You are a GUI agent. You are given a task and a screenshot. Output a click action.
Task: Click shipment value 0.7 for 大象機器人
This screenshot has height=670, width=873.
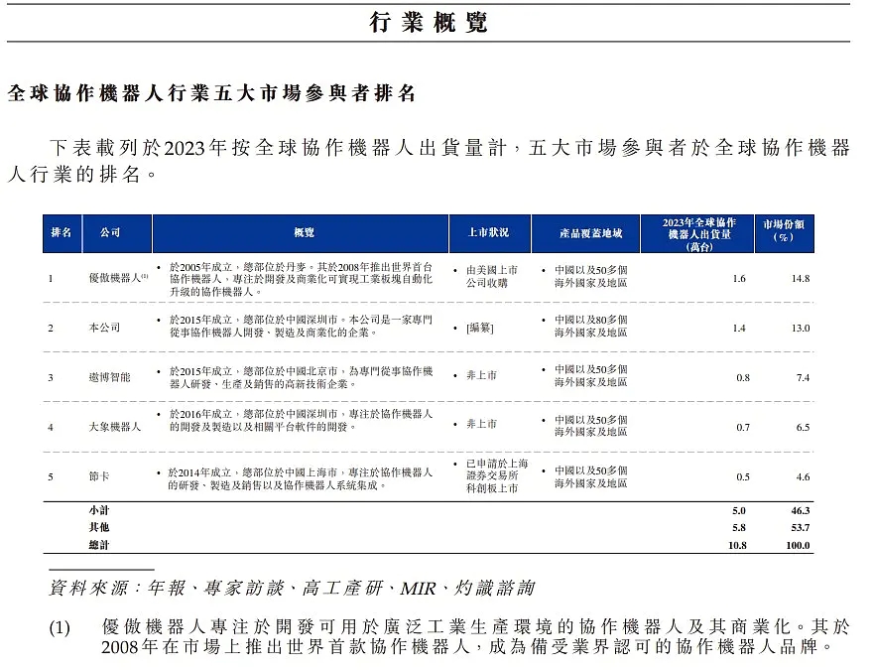743,427
